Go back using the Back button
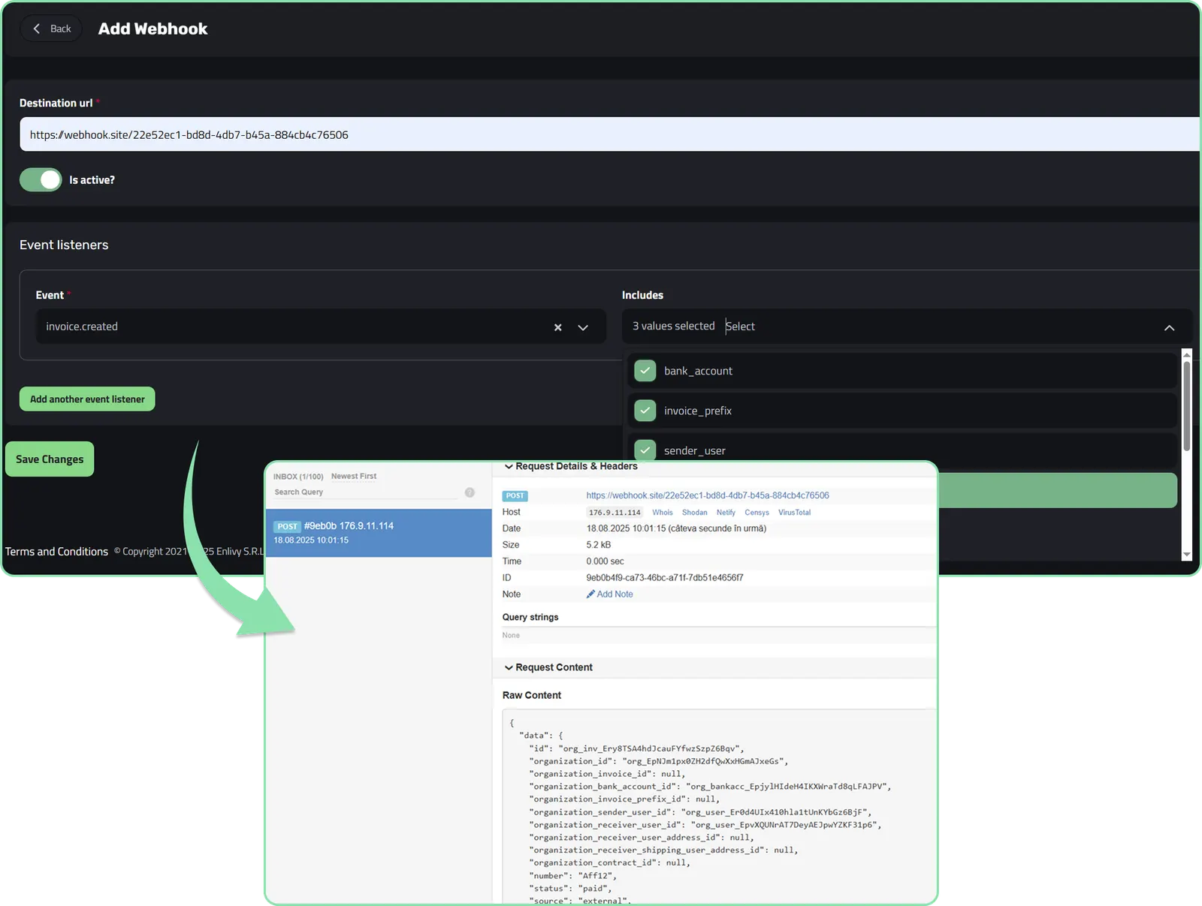Image resolution: width=1202 pixels, height=906 pixels. [x=51, y=29]
